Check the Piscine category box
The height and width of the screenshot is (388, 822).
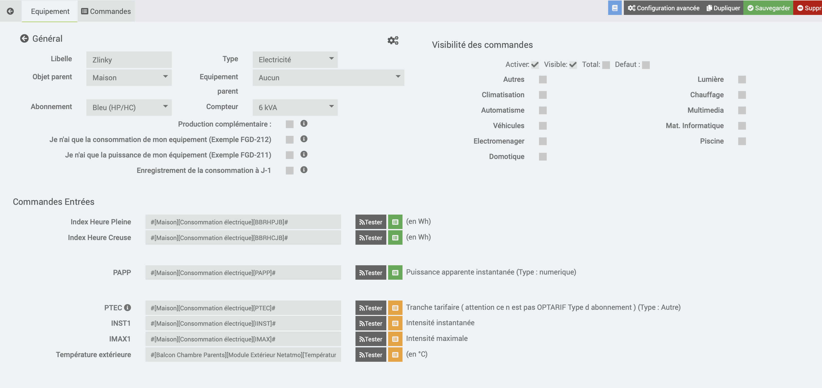click(742, 141)
